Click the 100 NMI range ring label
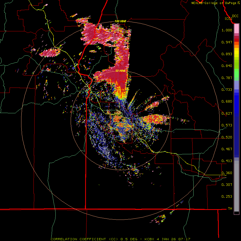The image size is (241, 241). (120, 21)
